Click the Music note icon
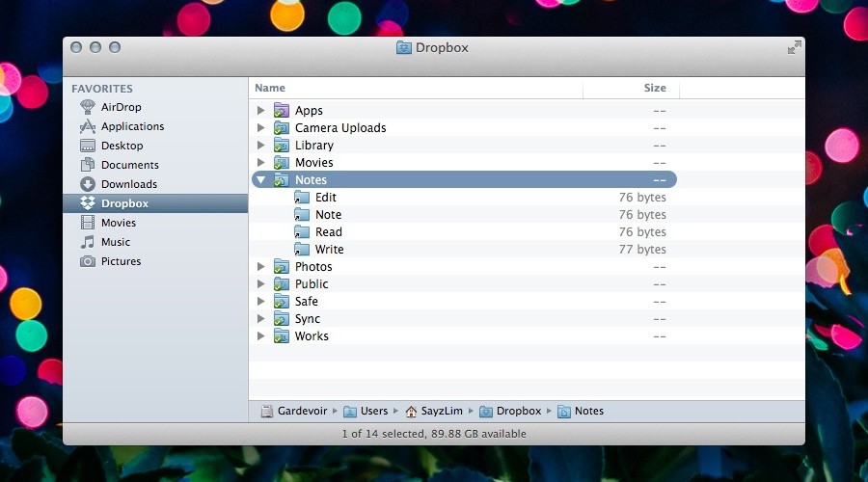 (x=88, y=242)
